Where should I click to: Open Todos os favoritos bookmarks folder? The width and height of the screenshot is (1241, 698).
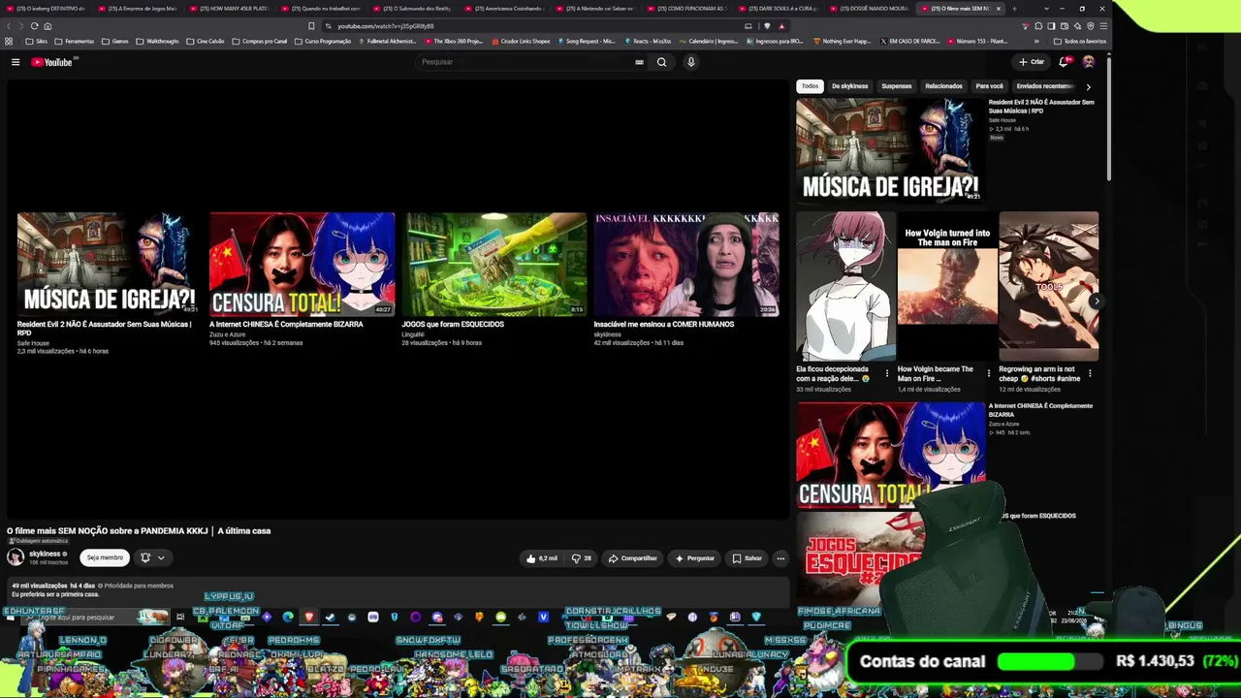[x=1078, y=42]
